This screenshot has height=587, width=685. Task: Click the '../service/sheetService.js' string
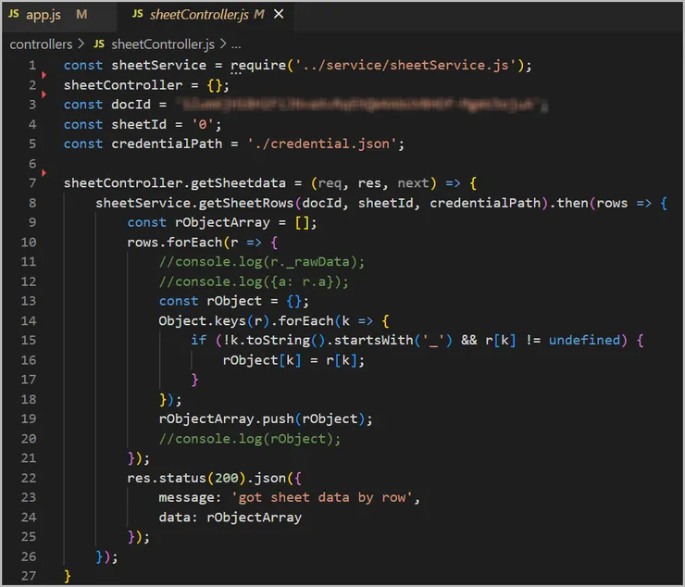click(406, 66)
